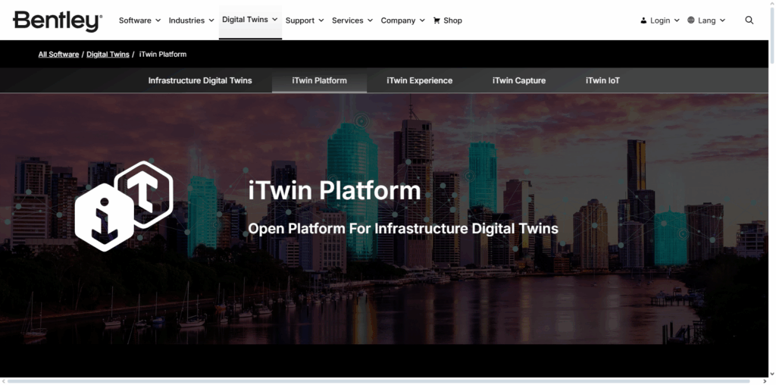Open the Company dropdown menu
776x385 pixels.
click(402, 20)
